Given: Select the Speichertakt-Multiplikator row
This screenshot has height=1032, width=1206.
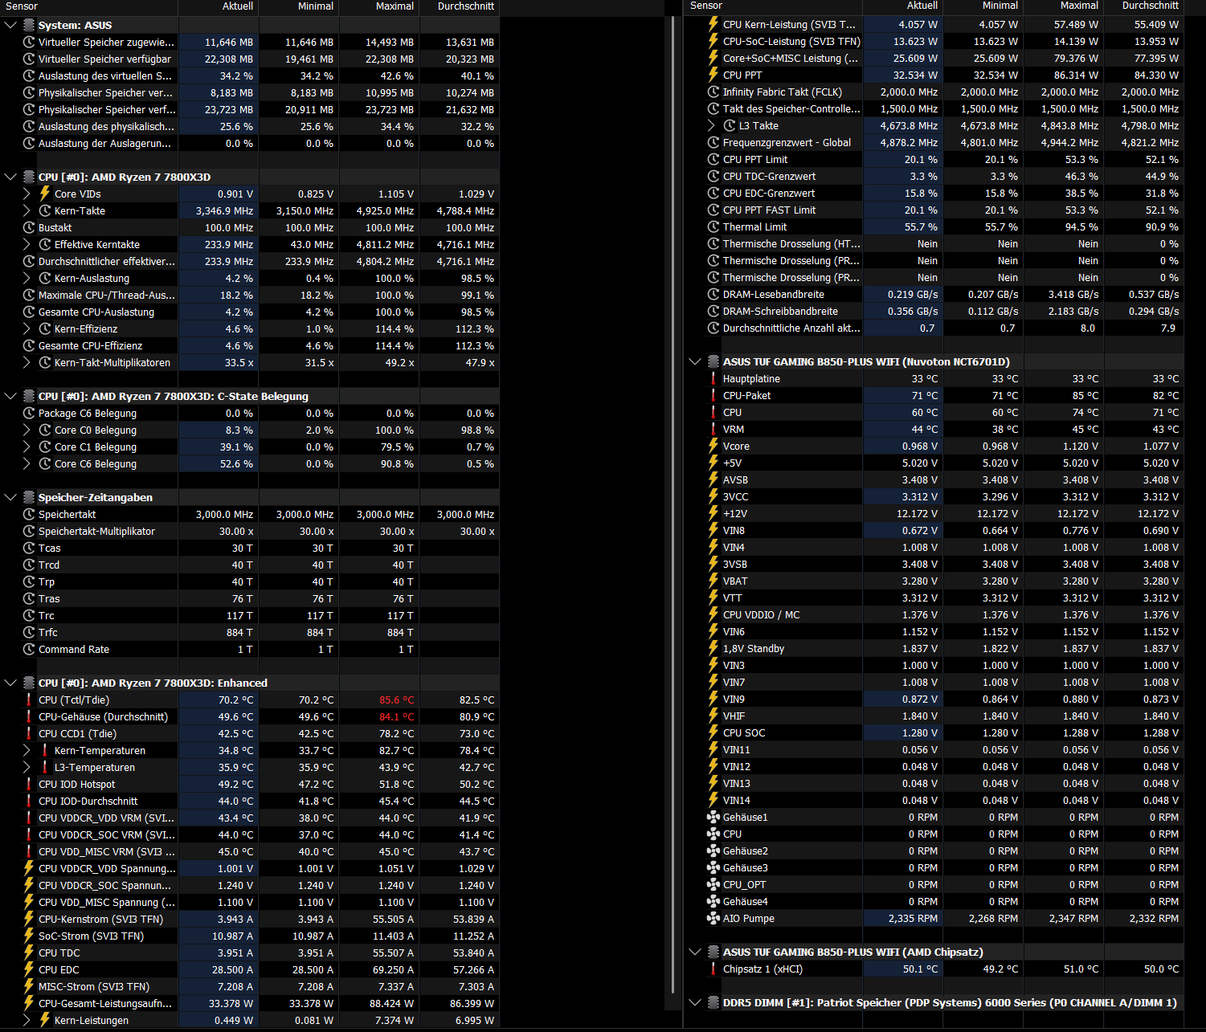Looking at the screenshot, I should pos(250,531).
